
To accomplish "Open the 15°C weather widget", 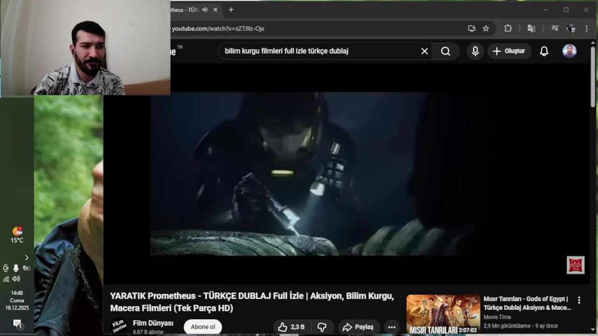I will coord(17,235).
